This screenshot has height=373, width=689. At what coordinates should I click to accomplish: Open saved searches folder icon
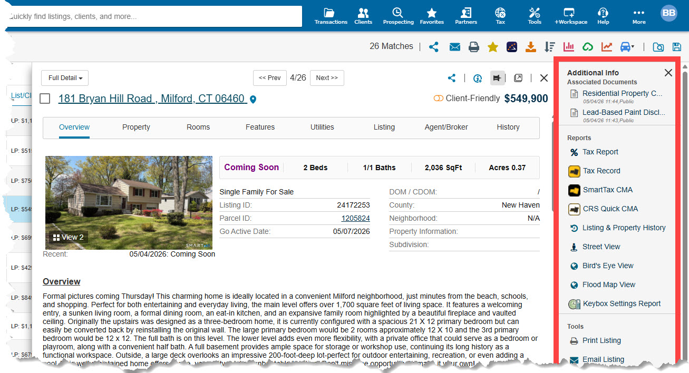[658, 47]
